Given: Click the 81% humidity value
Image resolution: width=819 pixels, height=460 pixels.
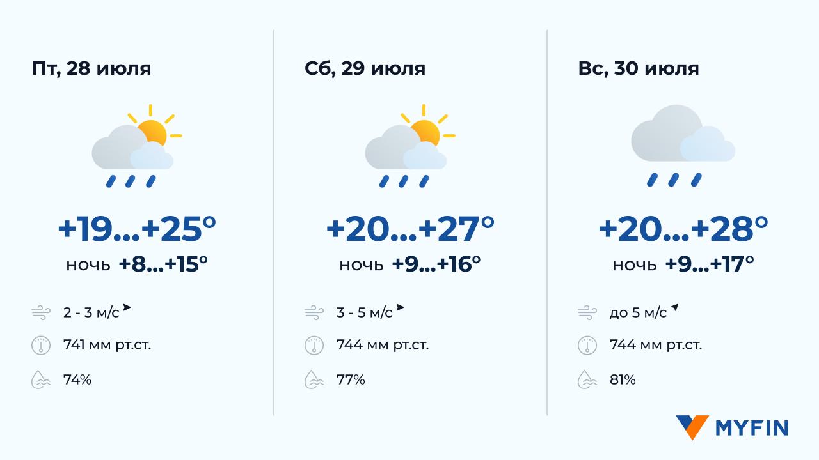Looking at the screenshot, I should pyautogui.click(x=623, y=380).
